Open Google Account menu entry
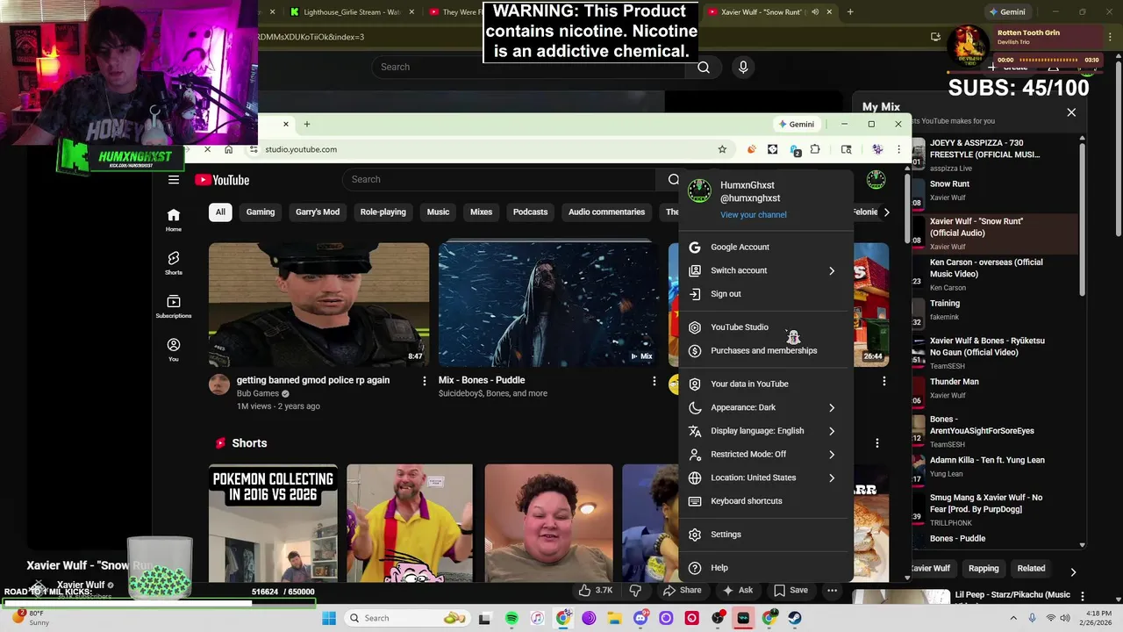1123x632 pixels. click(x=765, y=248)
